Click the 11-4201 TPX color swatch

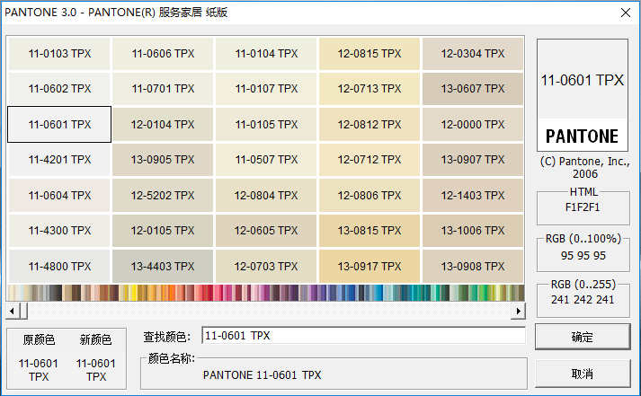59,160
